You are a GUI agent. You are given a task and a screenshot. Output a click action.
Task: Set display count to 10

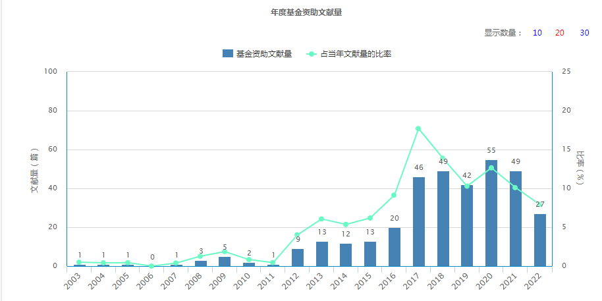[x=537, y=33]
